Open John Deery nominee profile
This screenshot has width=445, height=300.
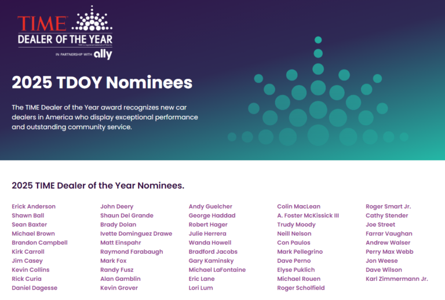click(116, 207)
